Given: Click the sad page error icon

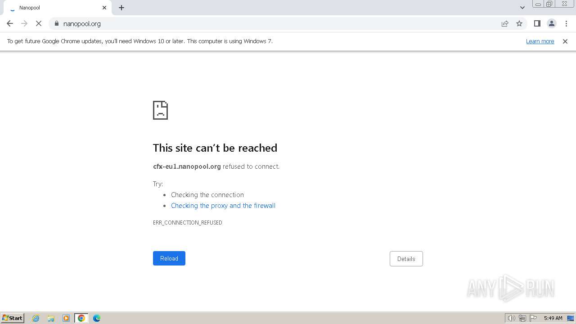Looking at the screenshot, I should pos(160,110).
